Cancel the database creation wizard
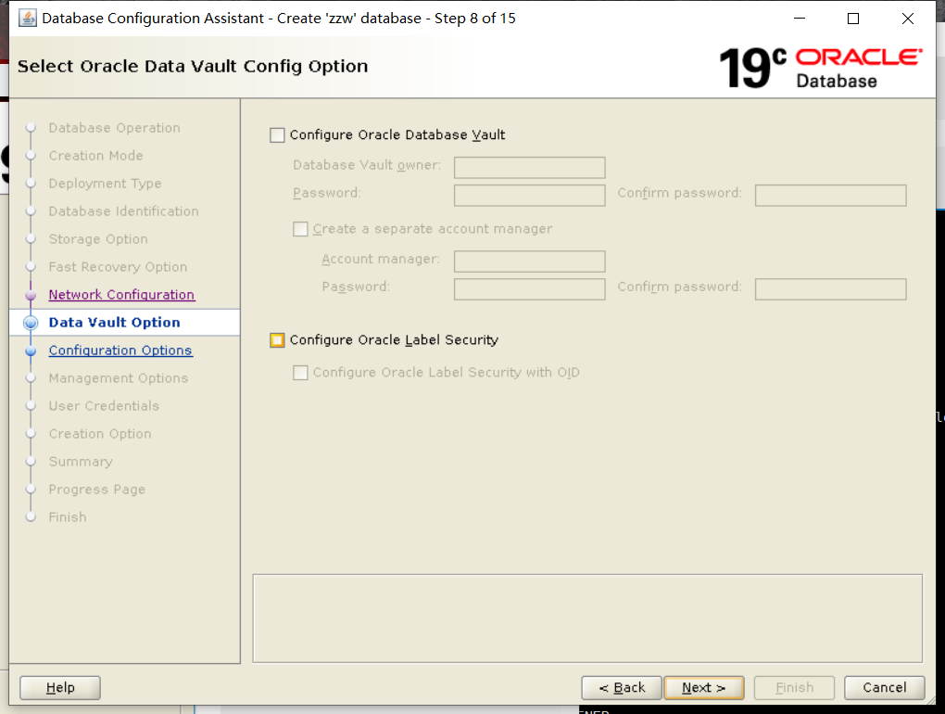Screen dimensions: 945x714 [x=883, y=687]
